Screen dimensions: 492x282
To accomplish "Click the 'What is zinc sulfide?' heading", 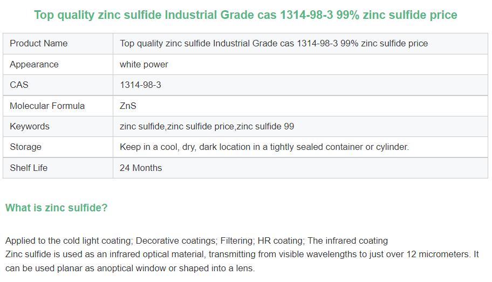I will (x=57, y=208).
